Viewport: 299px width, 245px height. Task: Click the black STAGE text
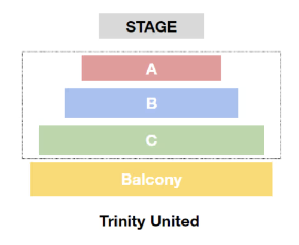[x=151, y=27]
